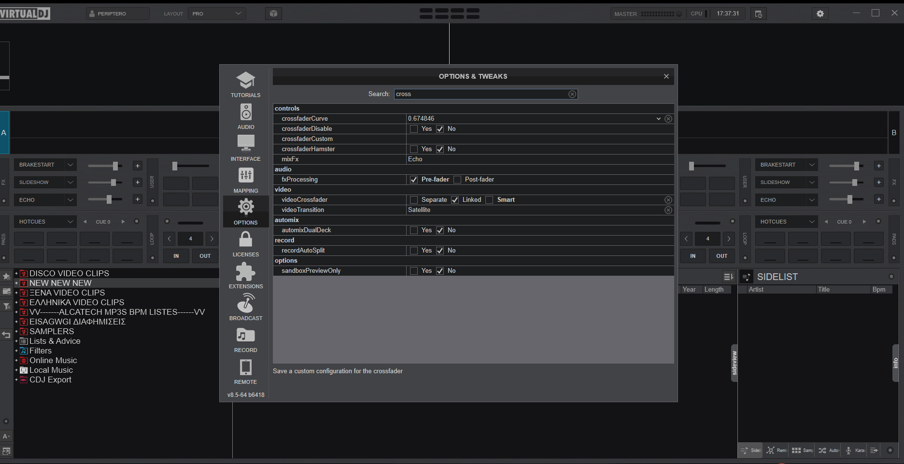Check Yes for automixDualDeck
The width and height of the screenshot is (904, 464).
click(414, 230)
